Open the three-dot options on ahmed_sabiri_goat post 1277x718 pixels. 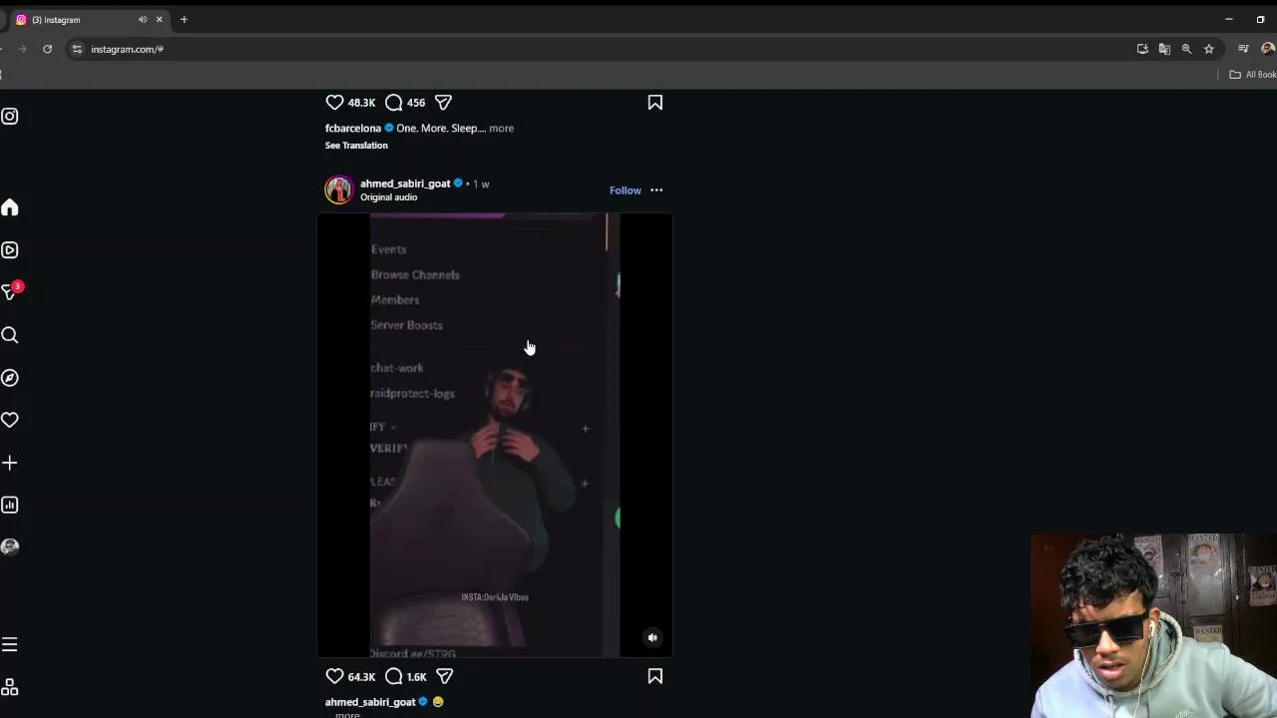click(x=656, y=190)
